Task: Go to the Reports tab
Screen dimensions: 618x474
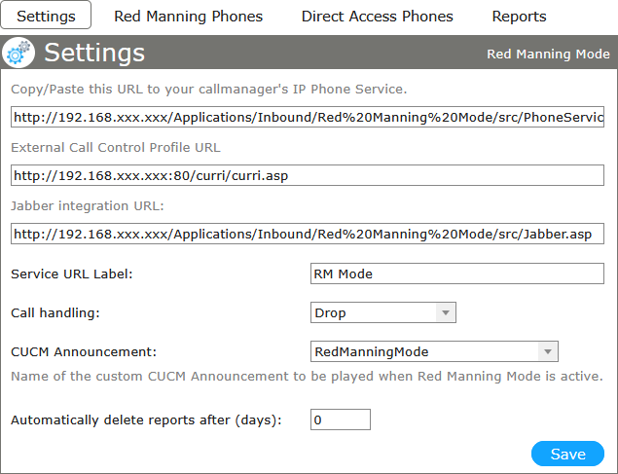Action: click(519, 16)
